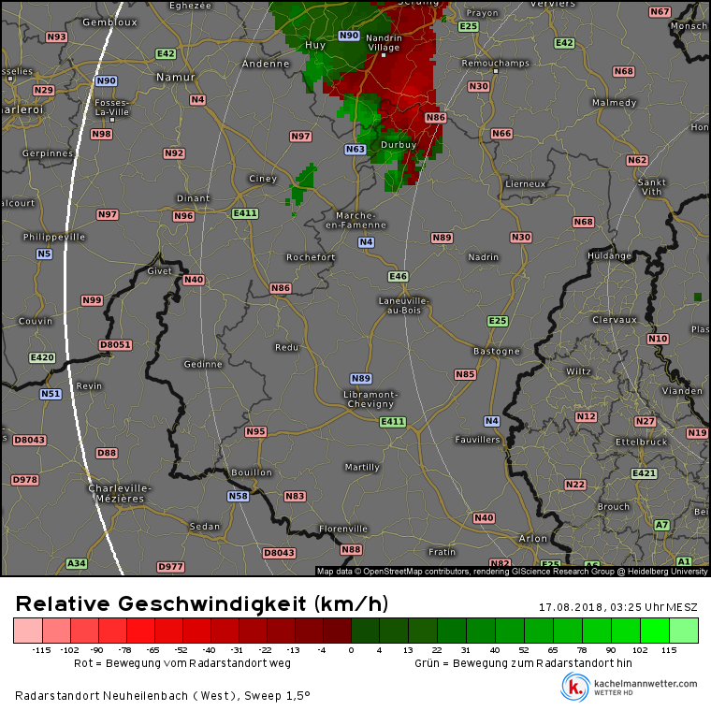711x711 pixels.
Task: Select the Nandrin Village label
Action: (385, 43)
